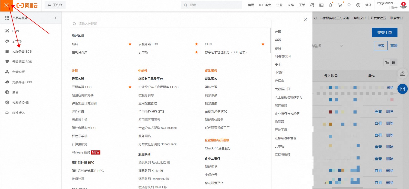Jump to 计算 category in right index

(x=278, y=32)
